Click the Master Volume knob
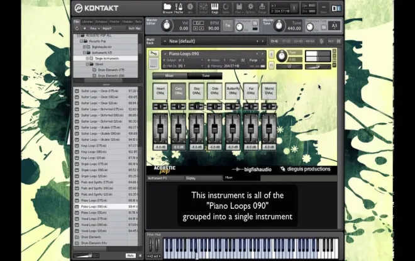The height and width of the screenshot is (261, 415). [167, 26]
